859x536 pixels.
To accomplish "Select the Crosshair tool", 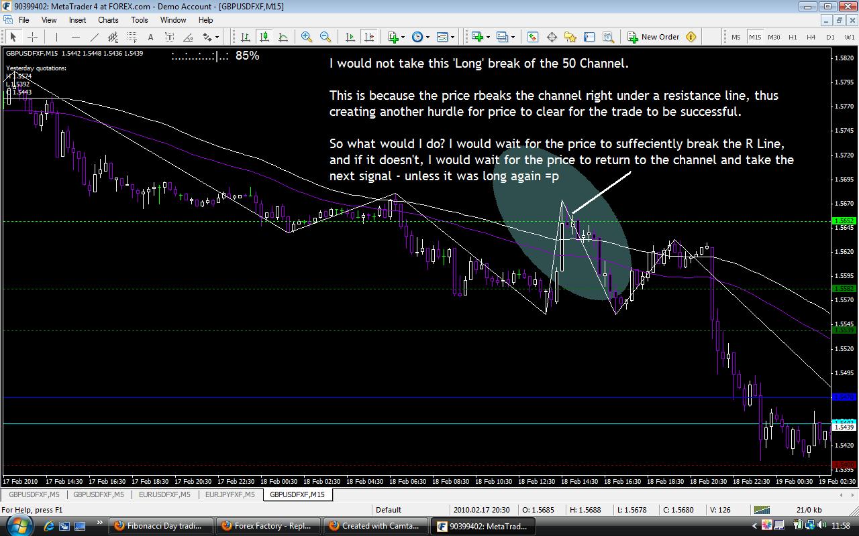I will [x=32, y=37].
